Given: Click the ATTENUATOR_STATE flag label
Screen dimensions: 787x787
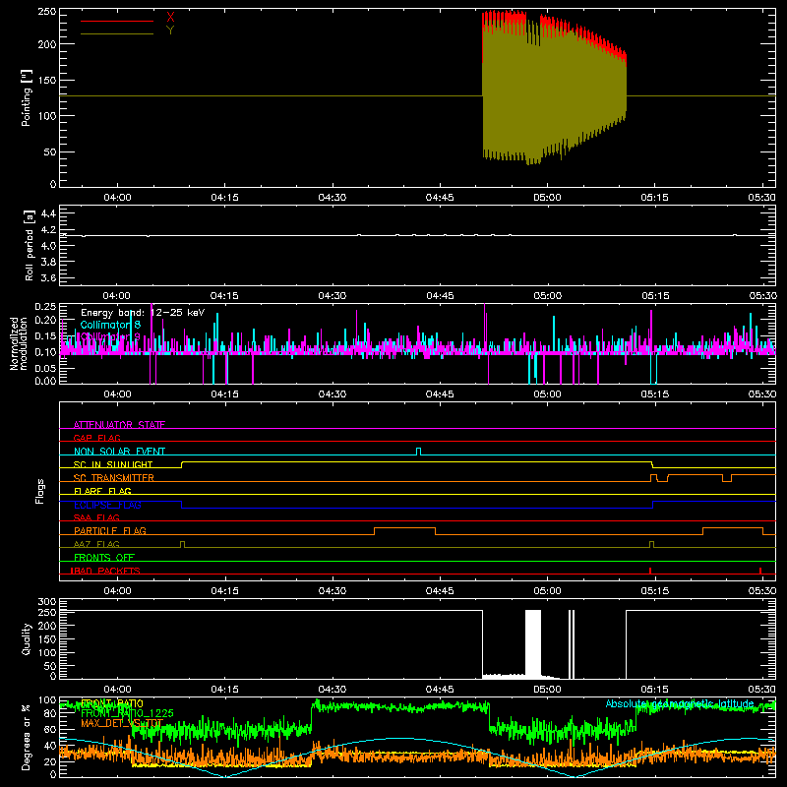Looking at the screenshot, I should point(119,425).
